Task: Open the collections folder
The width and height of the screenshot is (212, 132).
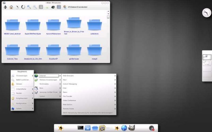Action: click(x=94, y=27)
